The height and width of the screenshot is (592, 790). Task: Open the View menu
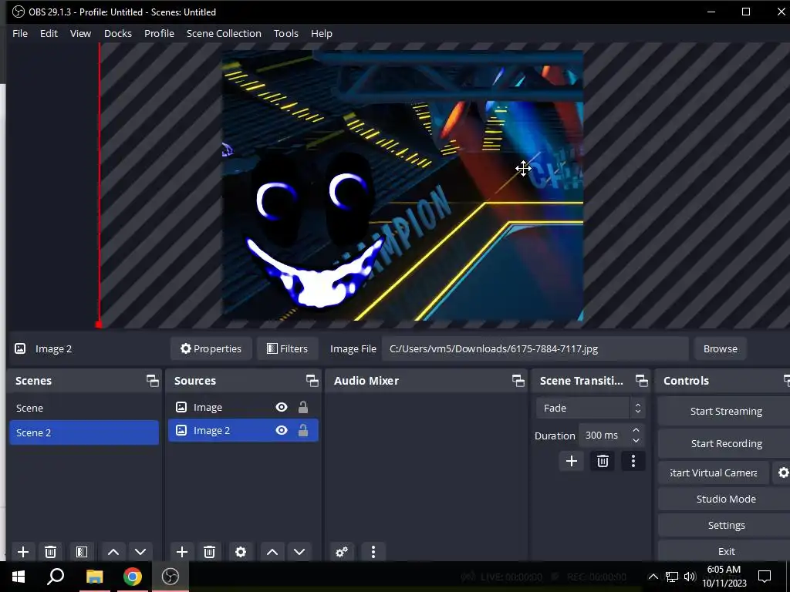(80, 33)
